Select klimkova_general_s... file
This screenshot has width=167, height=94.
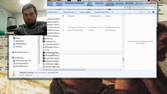pos(53,36)
